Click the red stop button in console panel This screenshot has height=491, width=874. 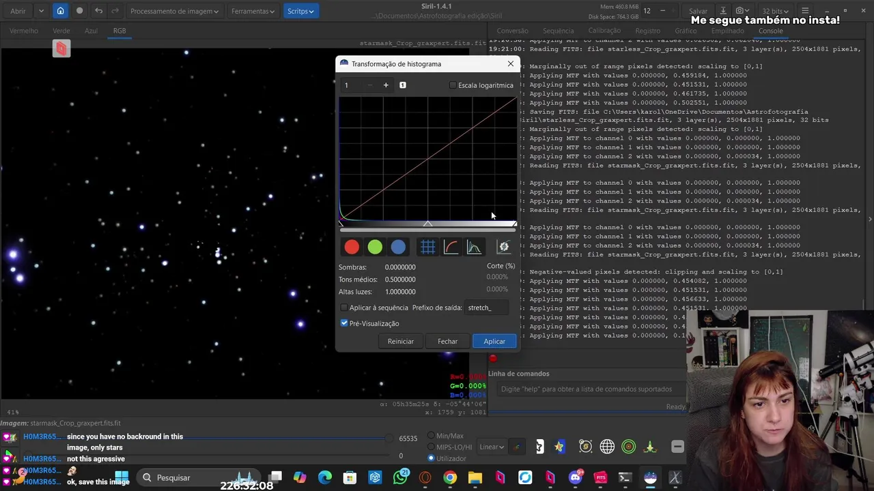[493, 358]
